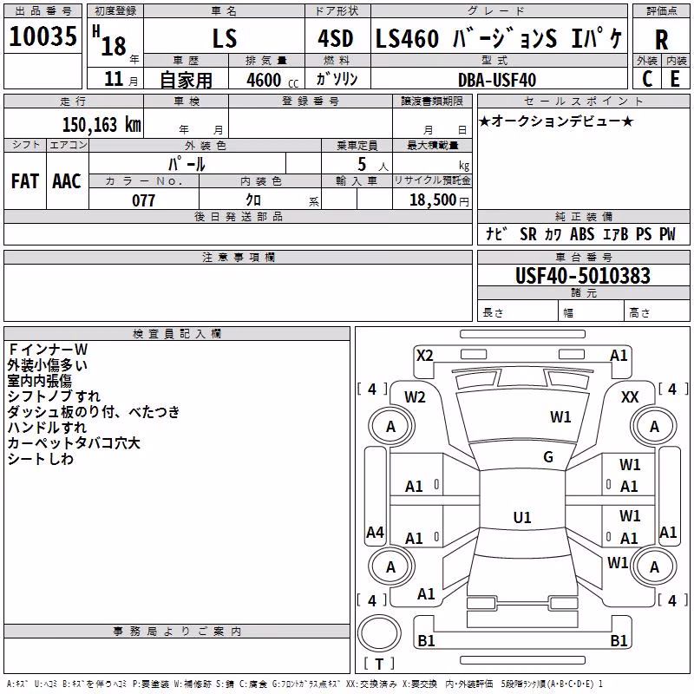Image resolution: width=694 pixels, height=694 pixels.
Task: Click the color number 077 field
Action: [144, 200]
